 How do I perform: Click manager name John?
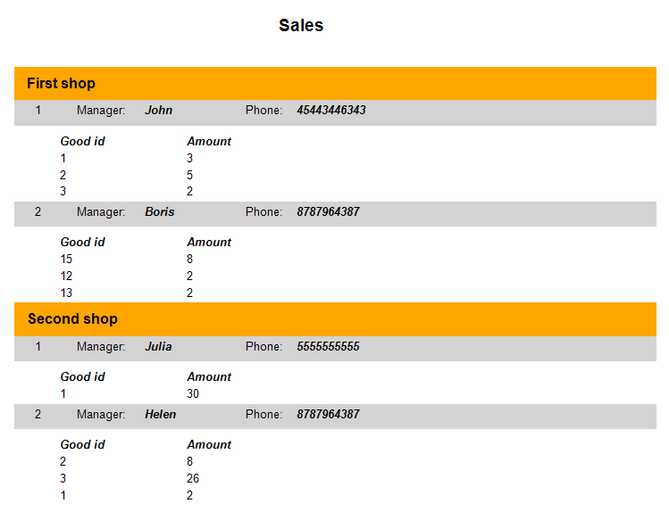[159, 111]
